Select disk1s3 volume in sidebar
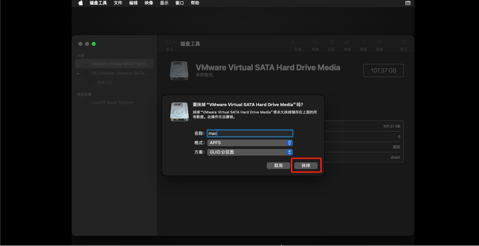This screenshot has width=479, height=246. 104,83
